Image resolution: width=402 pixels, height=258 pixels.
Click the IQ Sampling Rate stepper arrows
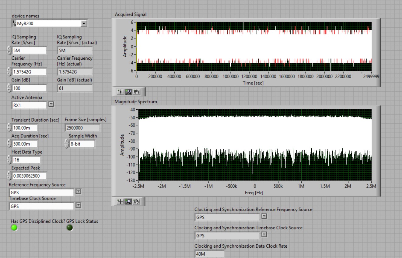point(9,51)
